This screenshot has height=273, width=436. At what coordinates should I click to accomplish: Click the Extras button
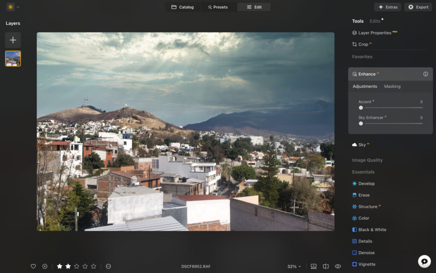(x=387, y=7)
